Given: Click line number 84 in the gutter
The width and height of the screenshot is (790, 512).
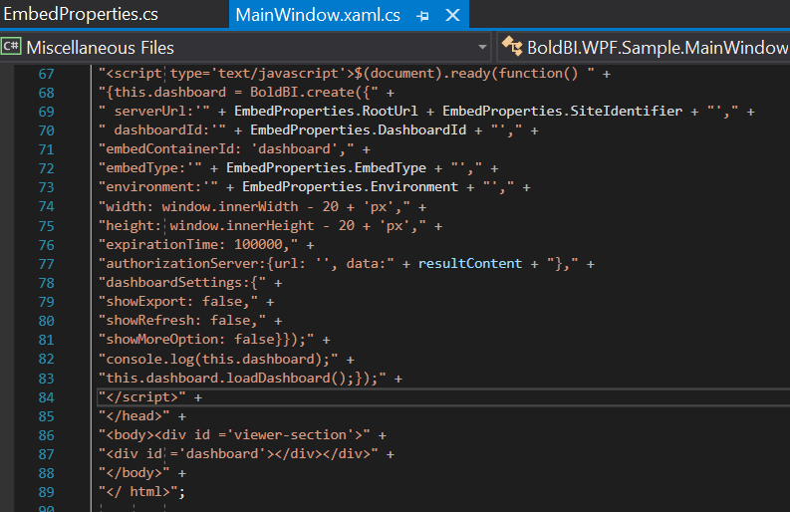Looking at the screenshot, I should pos(46,396).
